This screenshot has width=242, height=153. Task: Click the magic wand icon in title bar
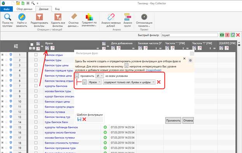coord(33,3)
